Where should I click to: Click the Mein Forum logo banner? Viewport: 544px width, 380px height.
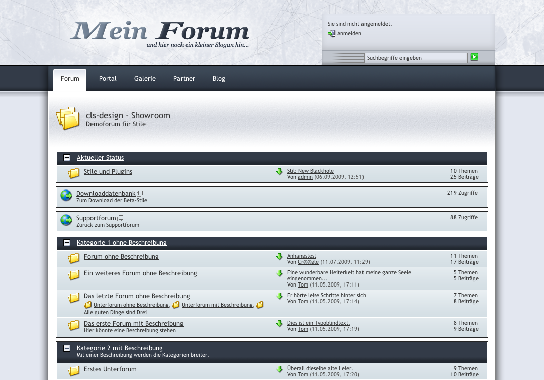(x=160, y=33)
